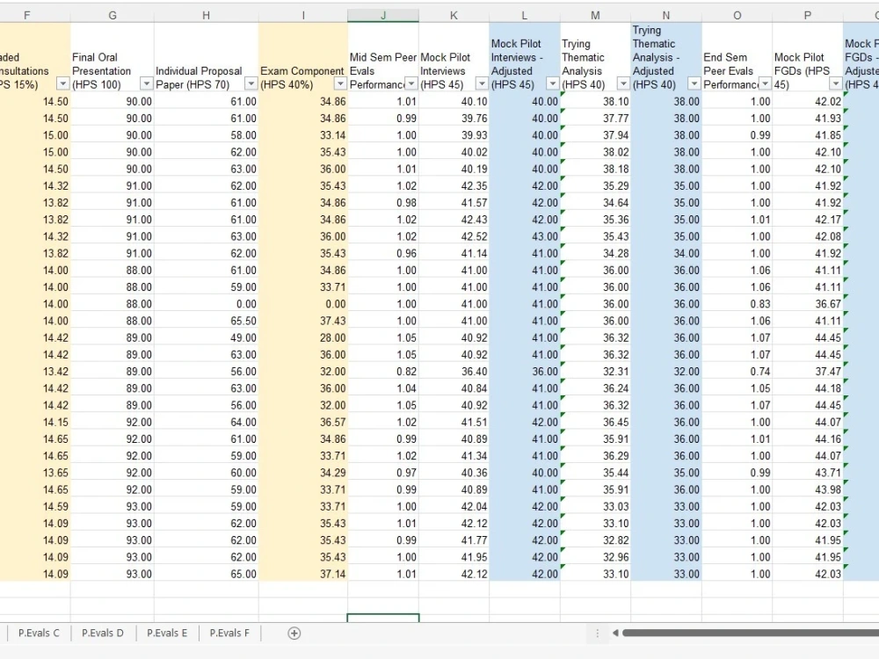The height and width of the screenshot is (659, 879).
Task: Select column I header
Action: click(x=303, y=16)
